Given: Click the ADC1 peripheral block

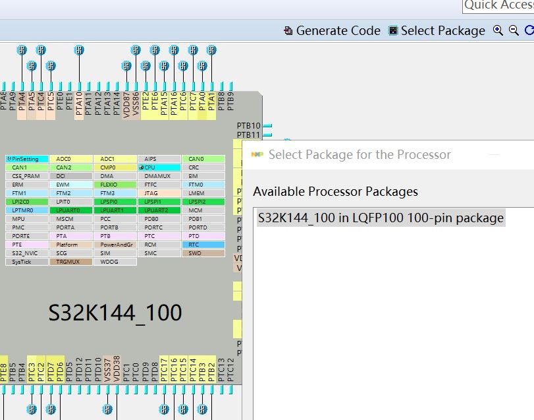Looking at the screenshot, I should click(x=115, y=159).
